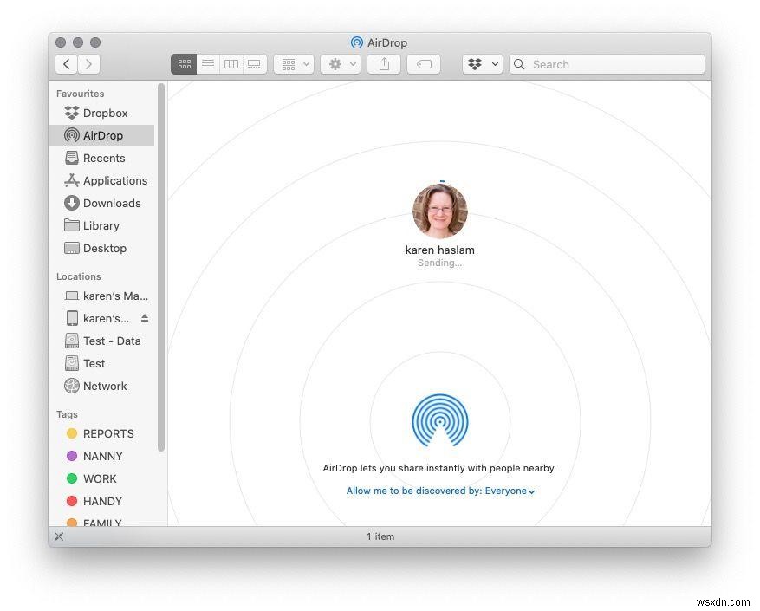This screenshot has width=760, height=611.
Task: Click the '1 item' status text
Action: pos(380,536)
